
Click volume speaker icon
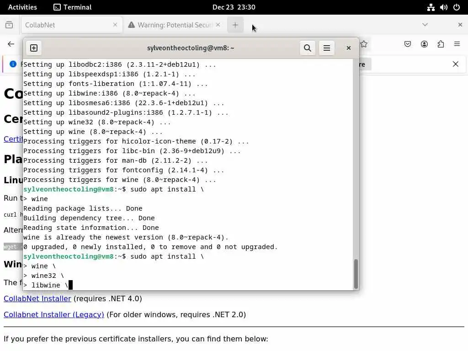tap(443, 7)
